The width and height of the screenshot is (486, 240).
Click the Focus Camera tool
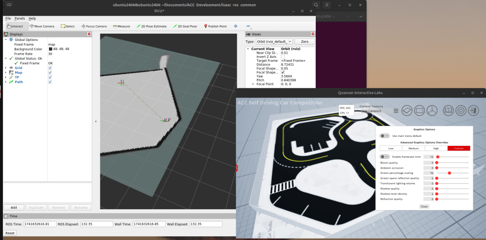click(x=94, y=26)
